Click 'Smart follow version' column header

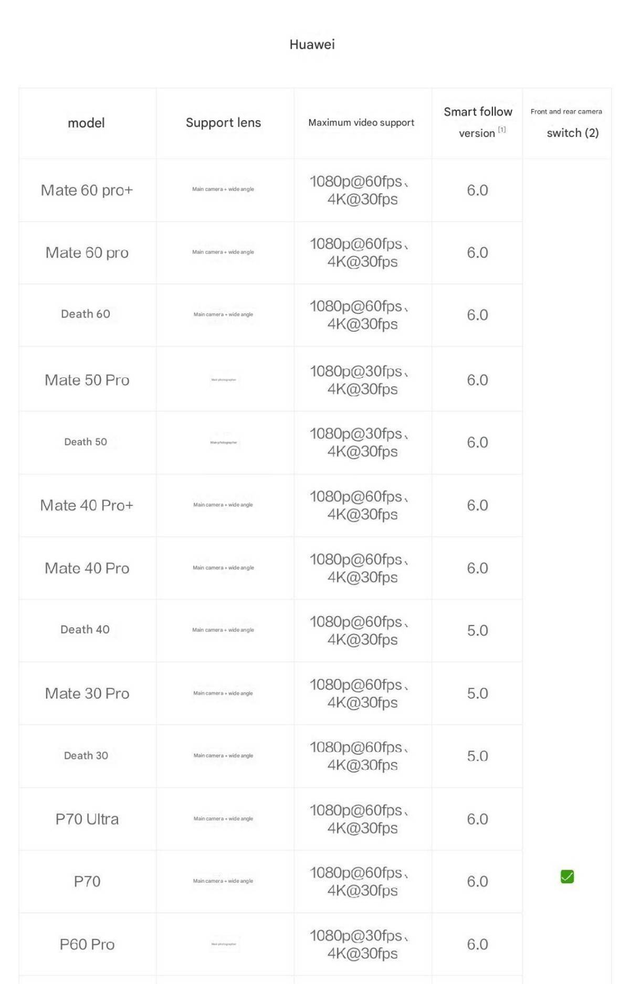pos(478,122)
